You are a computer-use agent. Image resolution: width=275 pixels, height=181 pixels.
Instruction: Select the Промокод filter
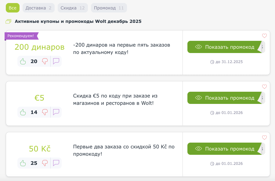coord(109,8)
